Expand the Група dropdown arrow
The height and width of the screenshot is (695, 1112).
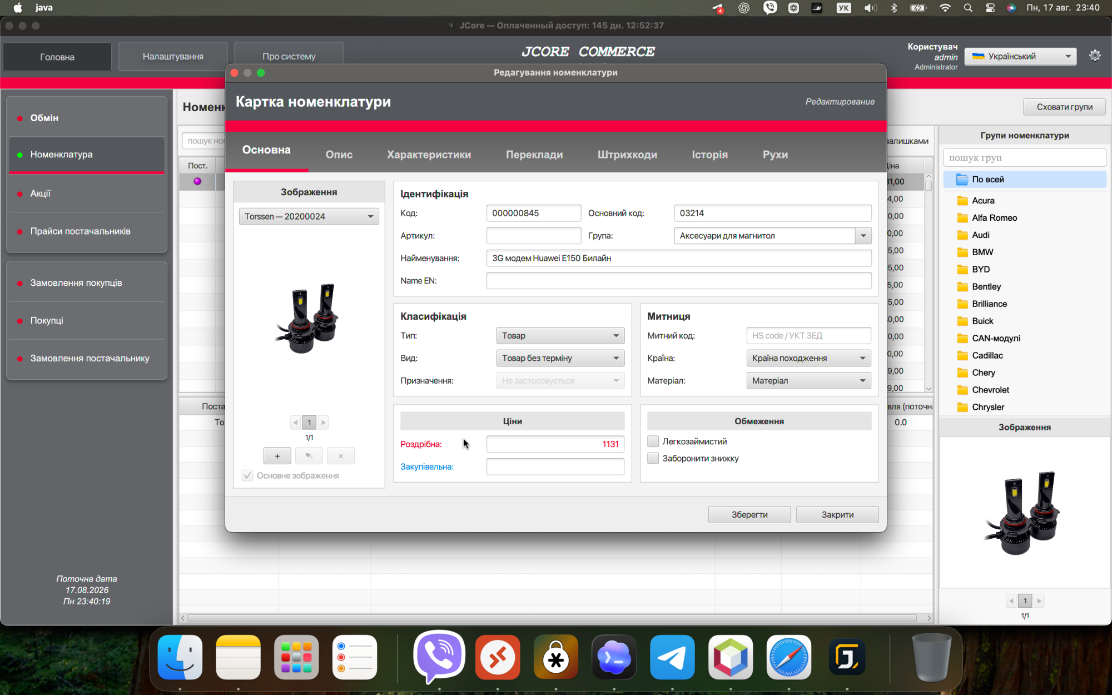coord(863,236)
